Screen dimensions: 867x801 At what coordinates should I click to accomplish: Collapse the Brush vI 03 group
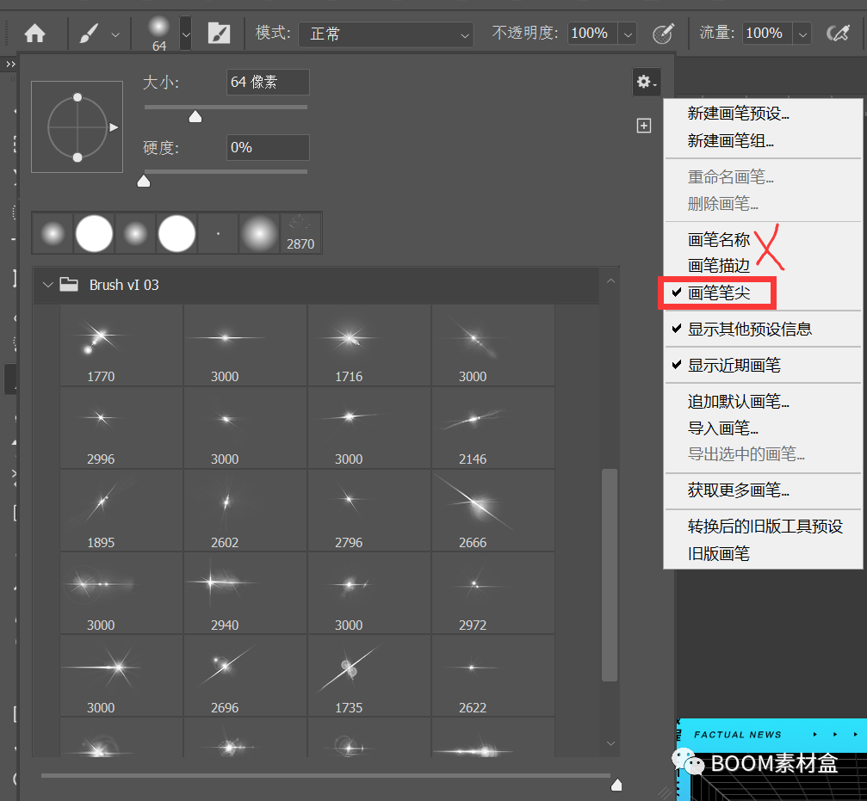tap(48, 284)
